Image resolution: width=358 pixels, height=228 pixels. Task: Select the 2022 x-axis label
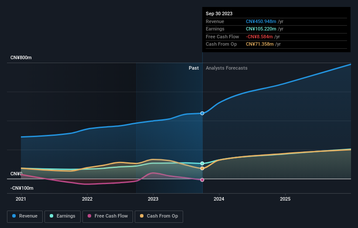point(87,199)
